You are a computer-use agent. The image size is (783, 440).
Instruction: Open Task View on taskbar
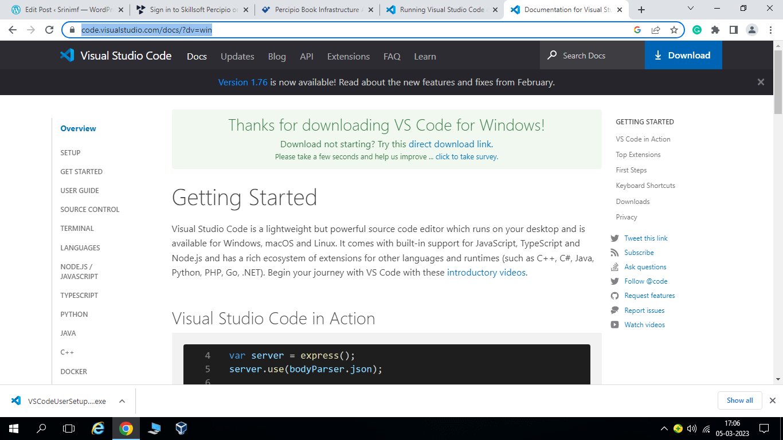click(69, 428)
